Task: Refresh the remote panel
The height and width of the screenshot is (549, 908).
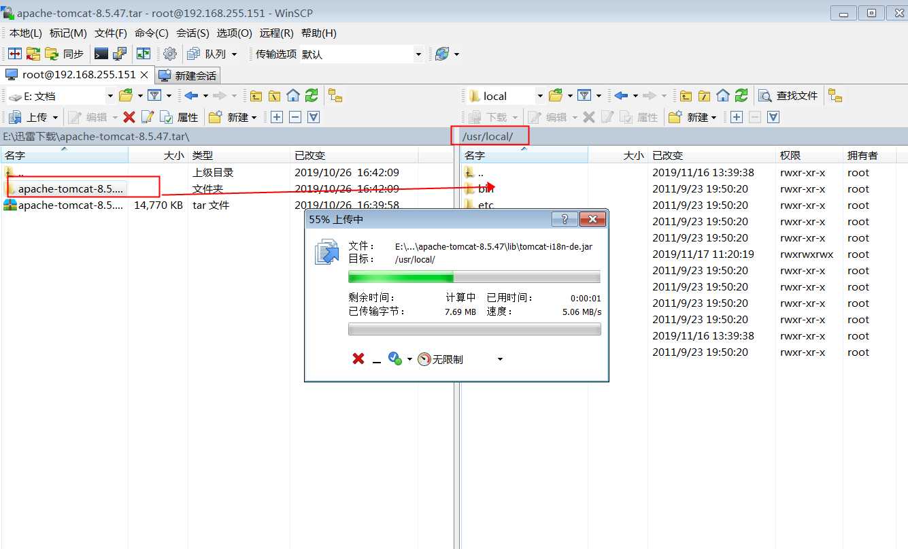Action: (741, 96)
